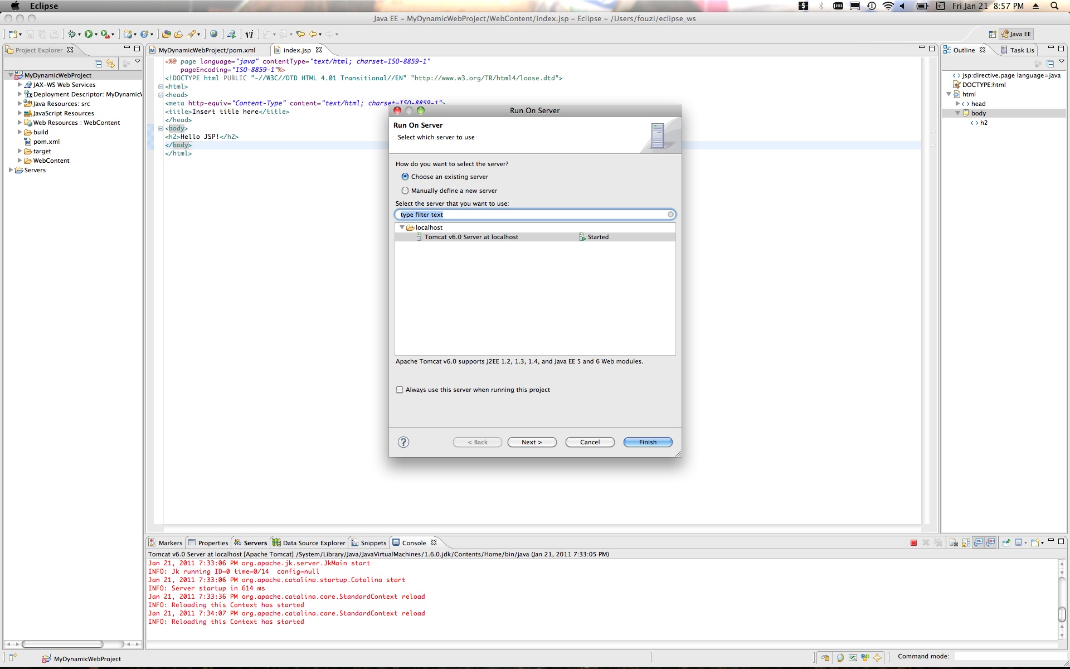
Task: Toggle Scroll Lock in Console
Action: pyautogui.click(x=966, y=542)
